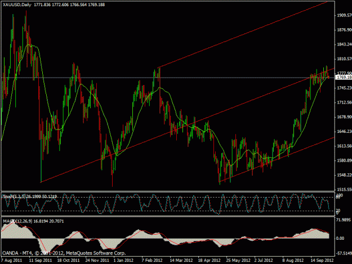The image size is (352, 264).
Task: Click the current price label 1769.18
Action: [344, 77]
